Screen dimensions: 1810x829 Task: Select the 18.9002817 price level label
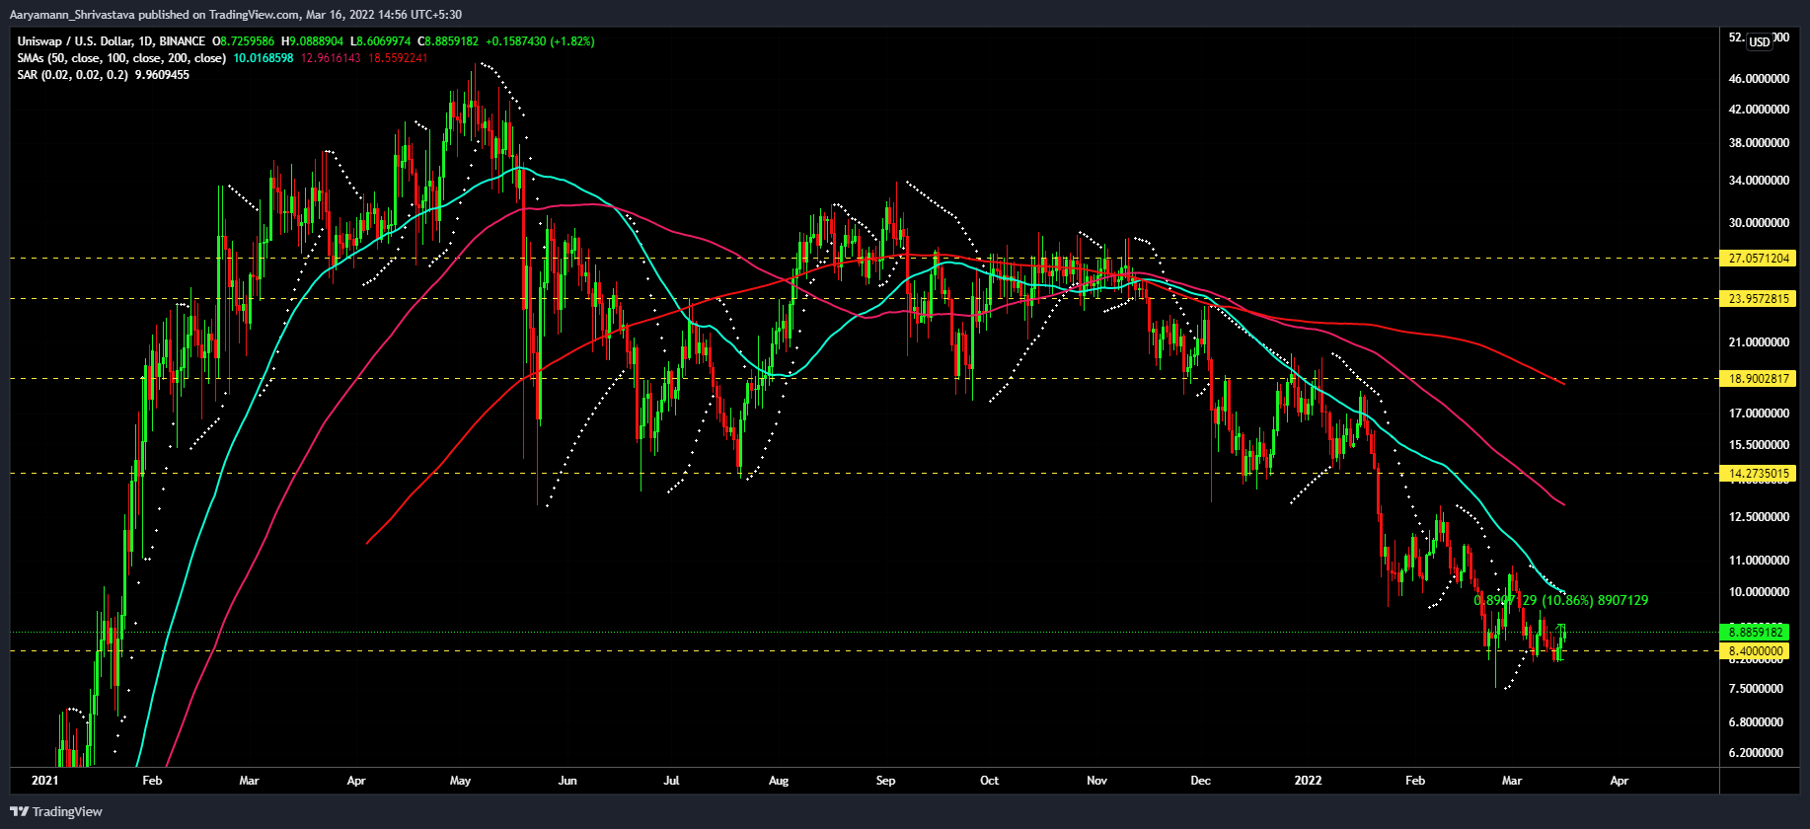click(1758, 379)
